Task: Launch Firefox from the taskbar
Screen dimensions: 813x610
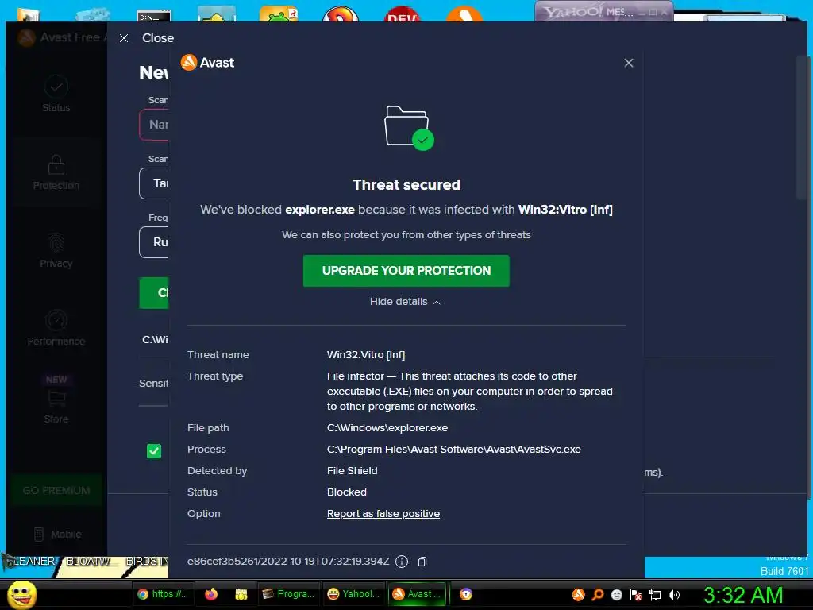Action: tap(211, 594)
